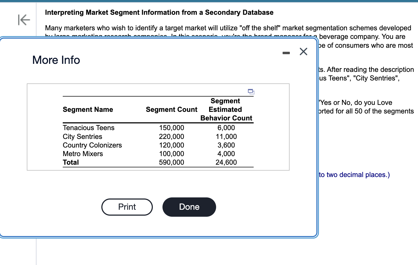Screen dimensions: 418x265
Task: Close the More Info popup window
Action: (x=303, y=51)
